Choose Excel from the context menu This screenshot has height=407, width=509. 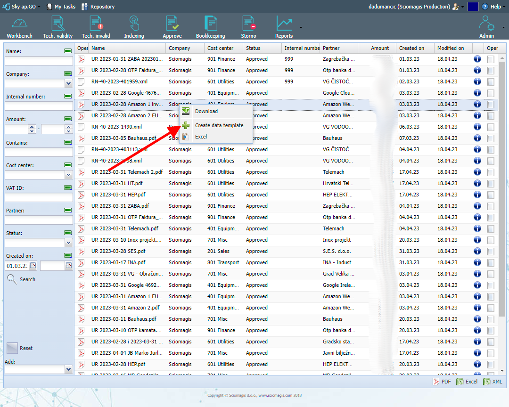[x=216, y=137]
